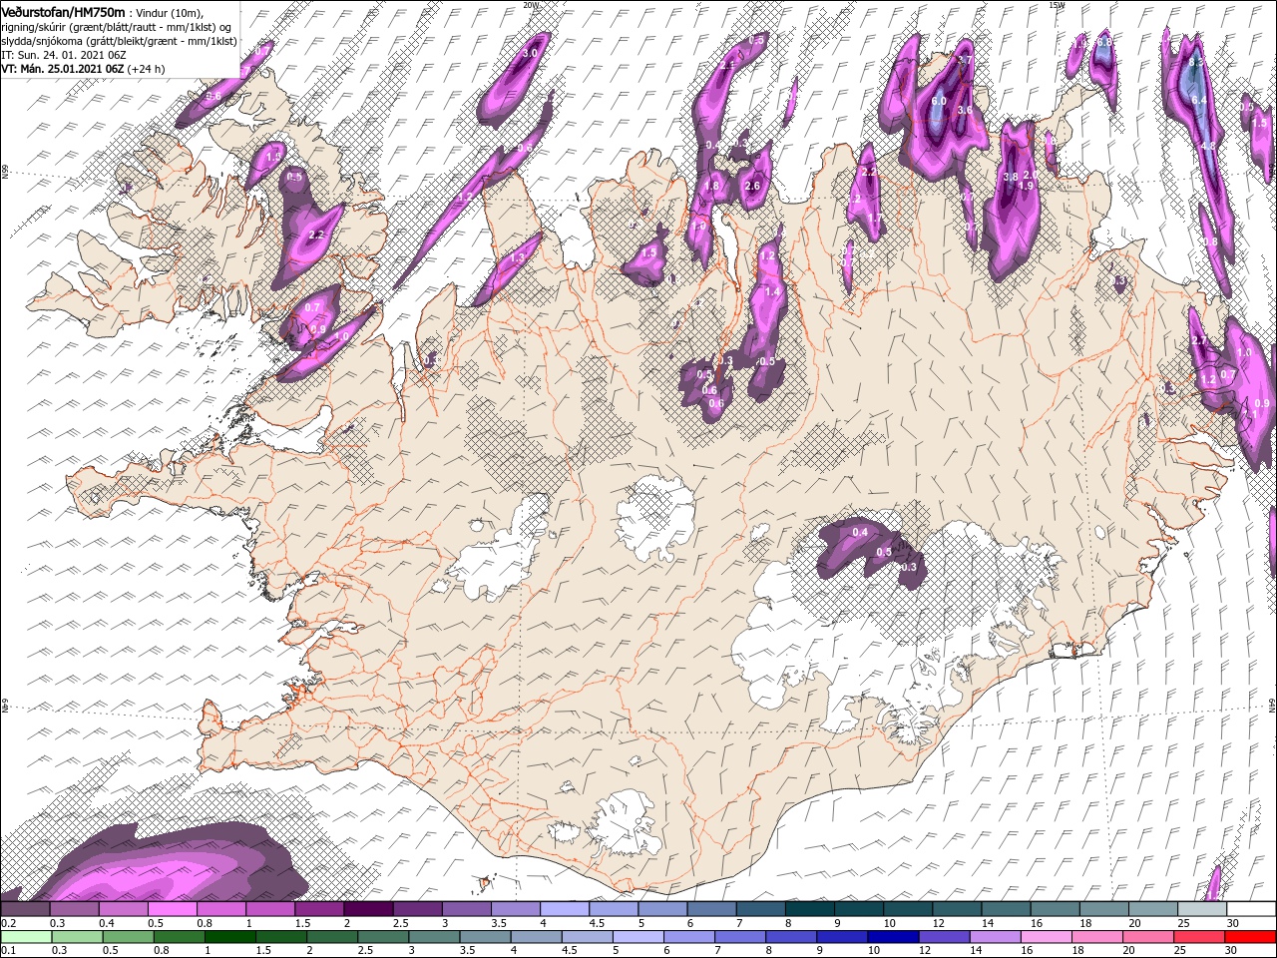Click the bright red swatch in lower legend row
The height and width of the screenshot is (958, 1277).
[x=1251, y=937]
